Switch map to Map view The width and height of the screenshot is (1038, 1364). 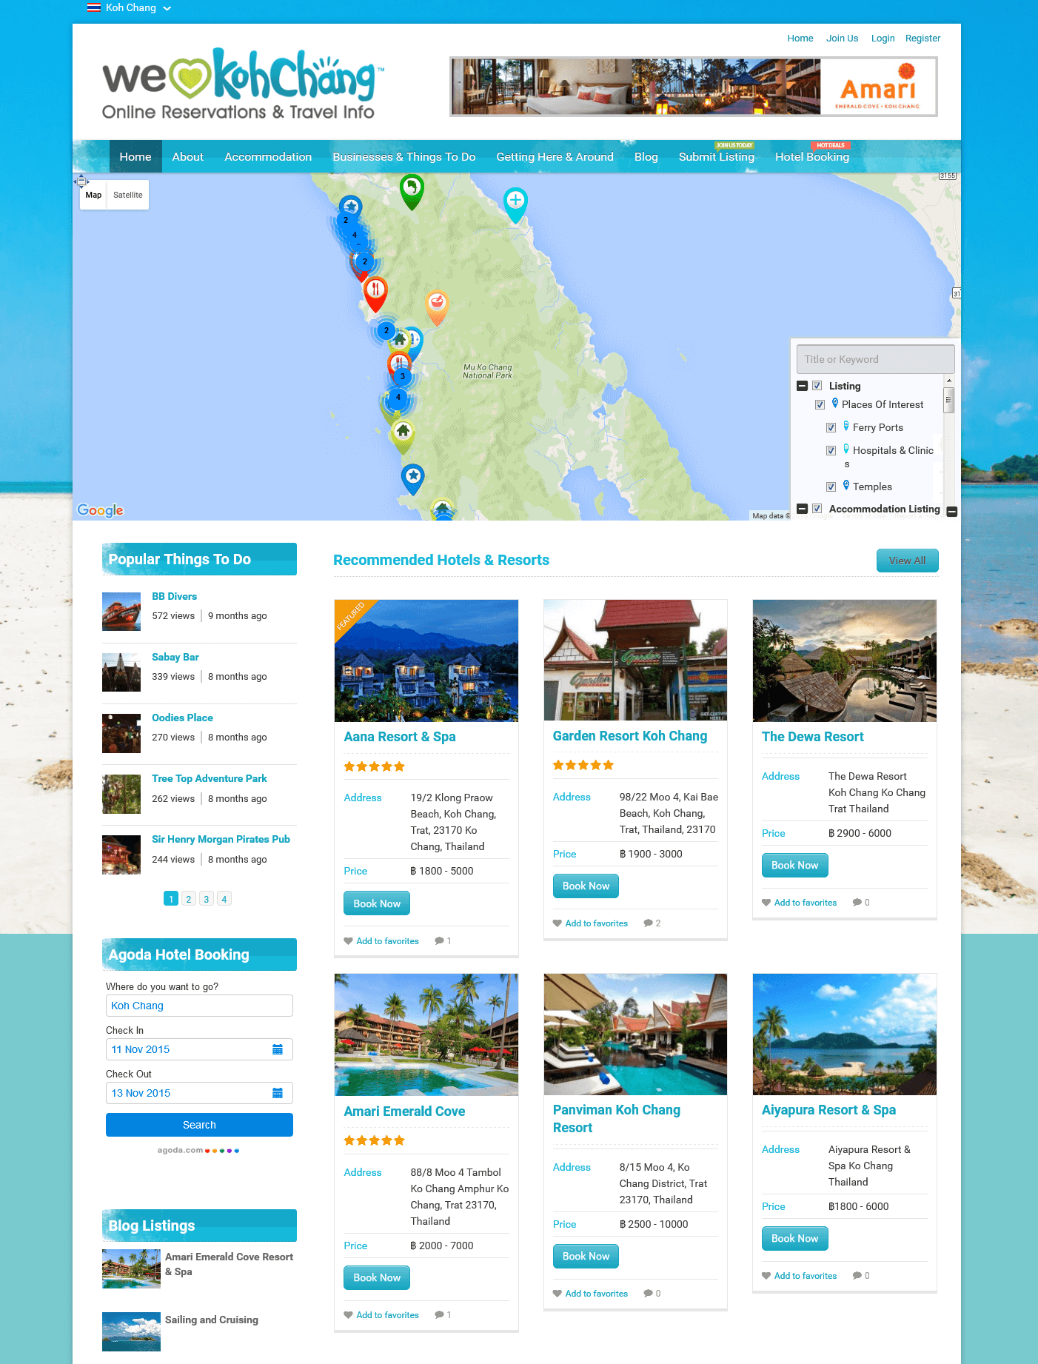93,195
